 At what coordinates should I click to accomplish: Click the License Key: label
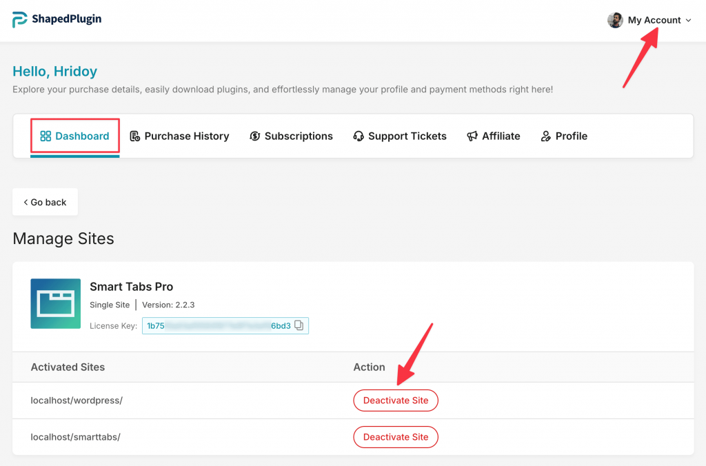coord(114,326)
